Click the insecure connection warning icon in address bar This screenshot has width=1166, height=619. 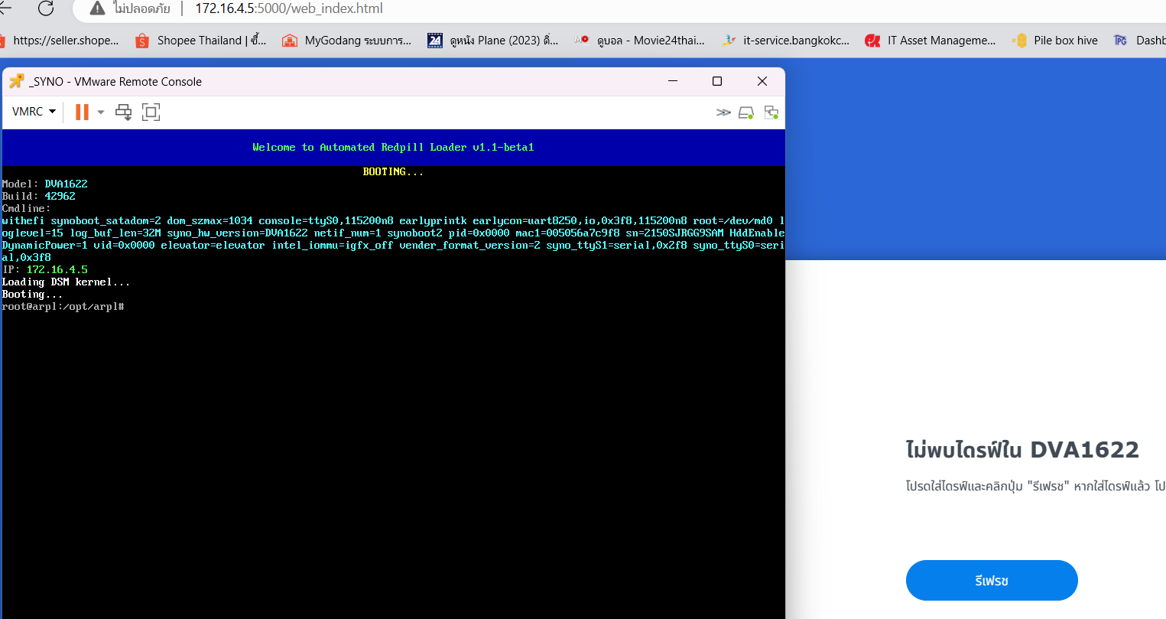pyautogui.click(x=96, y=11)
